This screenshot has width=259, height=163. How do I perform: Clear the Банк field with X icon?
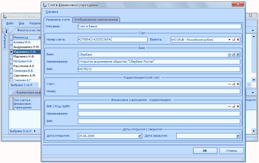(x=238, y=55)
